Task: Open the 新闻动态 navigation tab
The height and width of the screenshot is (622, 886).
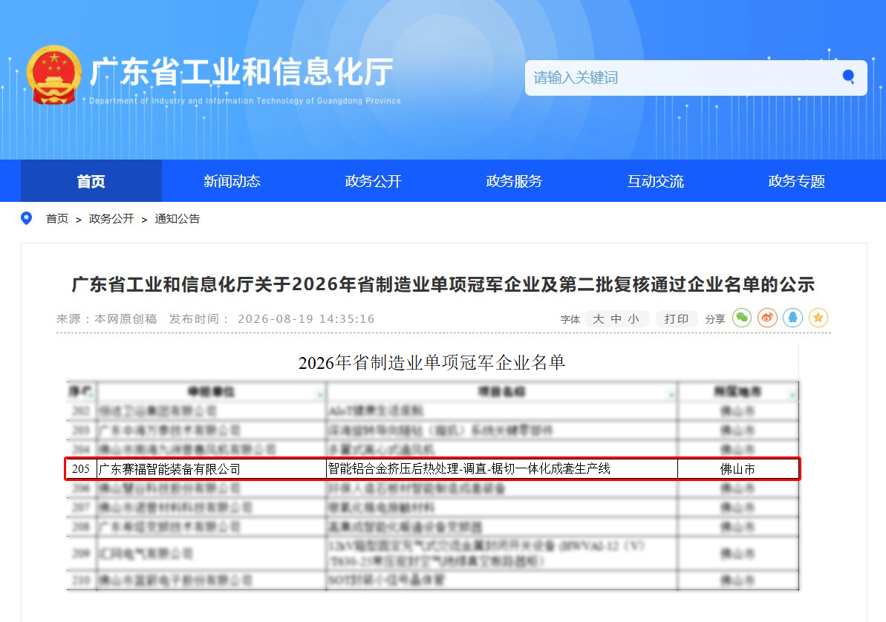Action: click(x=232, y=181)
